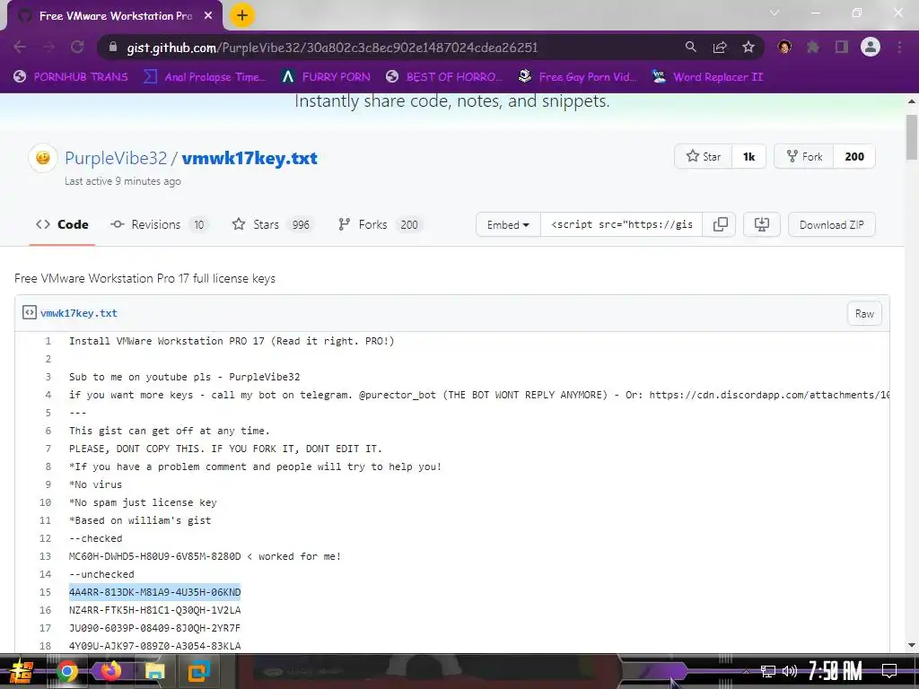Click the clock showing 7:50 AM
The image size is (919, 689).
point(836,671)
